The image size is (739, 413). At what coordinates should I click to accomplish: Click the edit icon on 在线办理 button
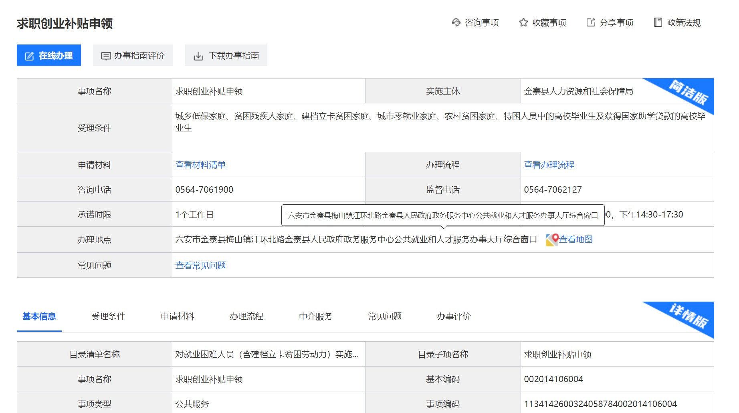30,56
